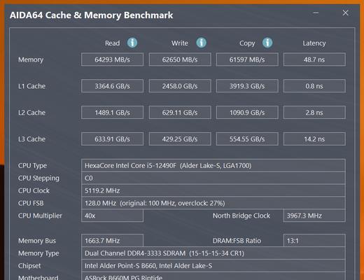
Task: Select the L1 Cache Read value
Action: pos(112,86)
